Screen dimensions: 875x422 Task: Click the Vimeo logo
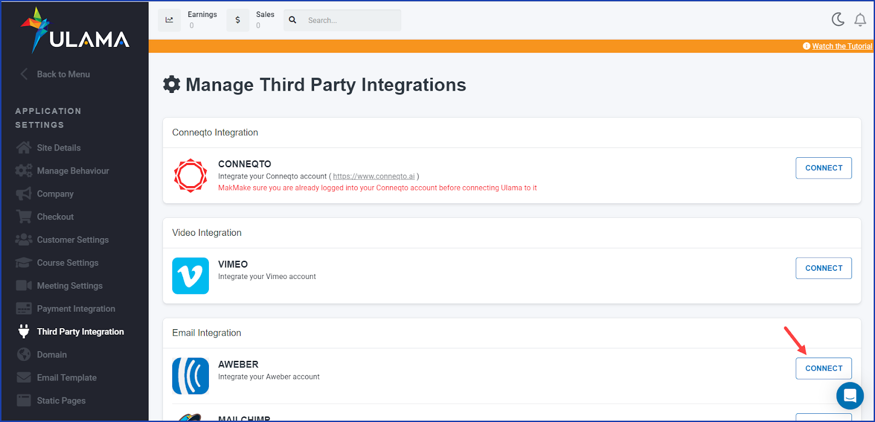[x=190, y=276]
